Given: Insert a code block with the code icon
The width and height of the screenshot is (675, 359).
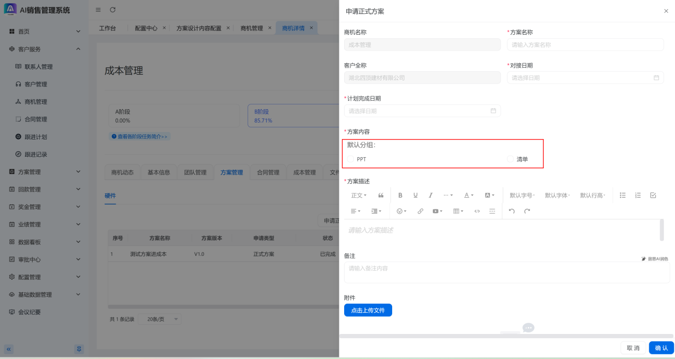Looking at the screenshot, I should point(477,211).
